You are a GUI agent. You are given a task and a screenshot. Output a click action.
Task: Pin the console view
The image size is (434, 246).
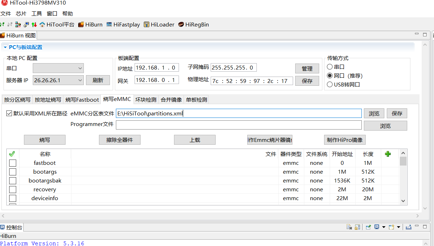click(368, 227)
